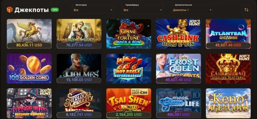Click the green games count badge
Image resolution: width=257 pixels, height=119 pixels.
click(x=55, y=10)
